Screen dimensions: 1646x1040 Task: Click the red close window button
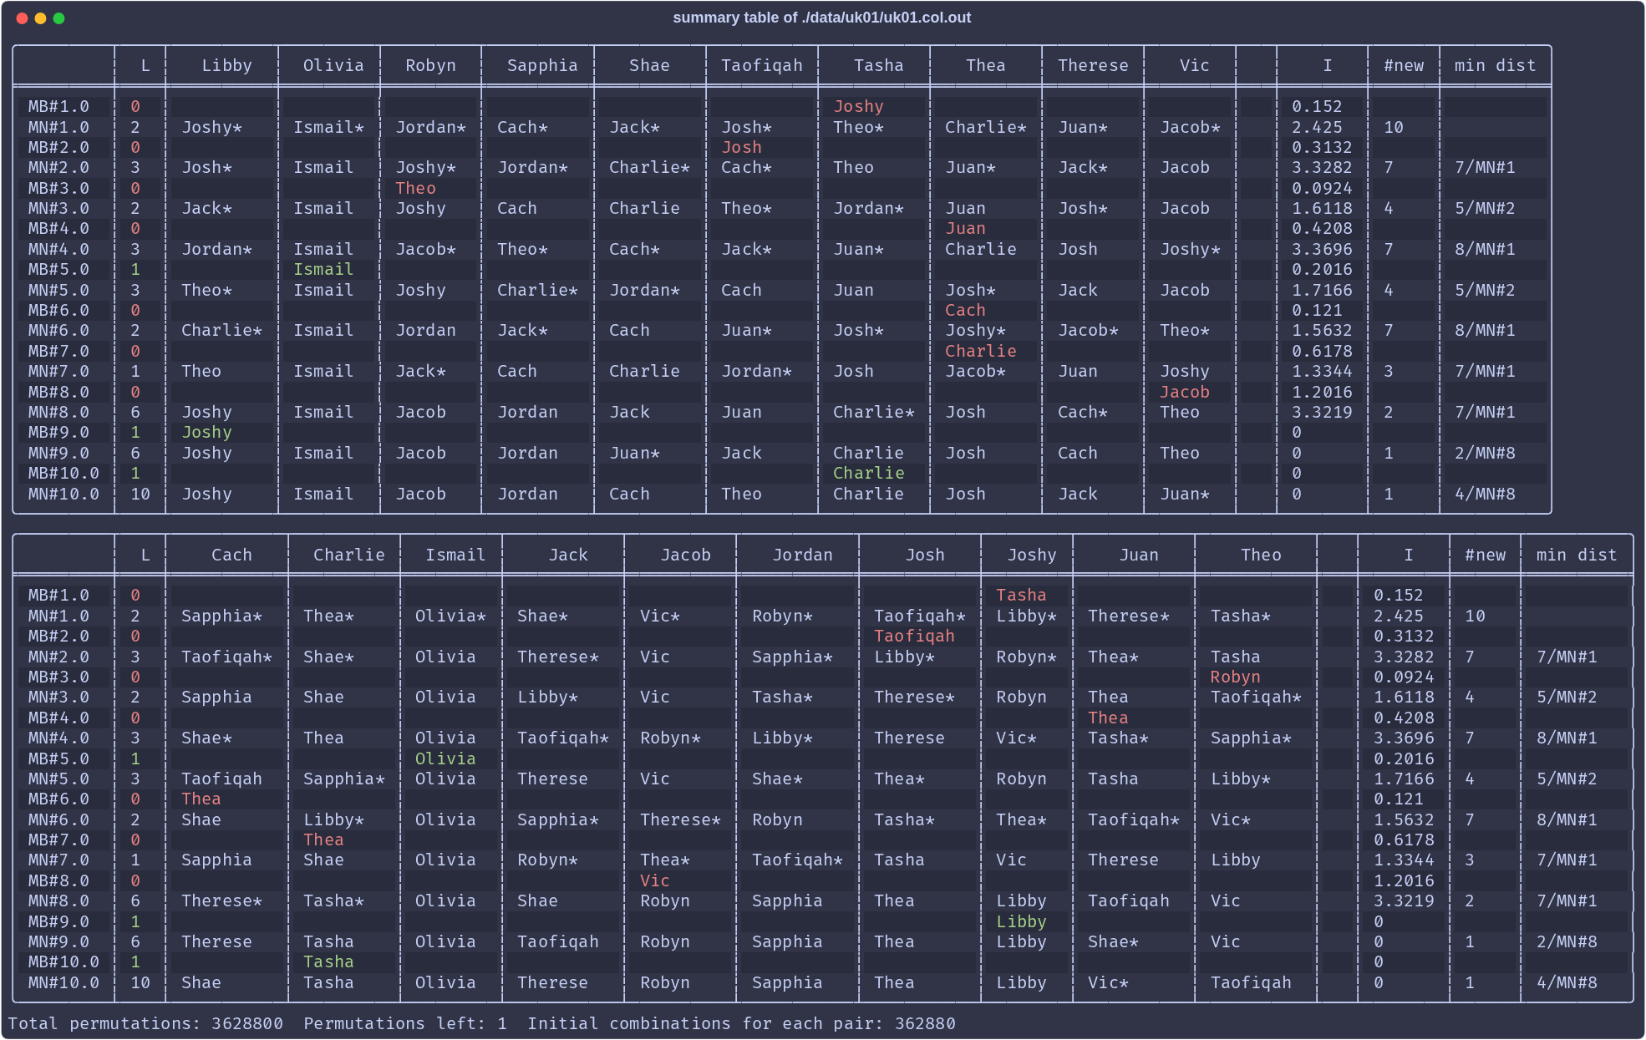point(22,18)
